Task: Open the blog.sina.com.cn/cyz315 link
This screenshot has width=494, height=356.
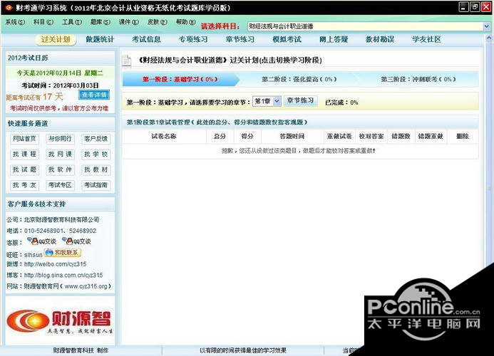Action: [63, 275]
